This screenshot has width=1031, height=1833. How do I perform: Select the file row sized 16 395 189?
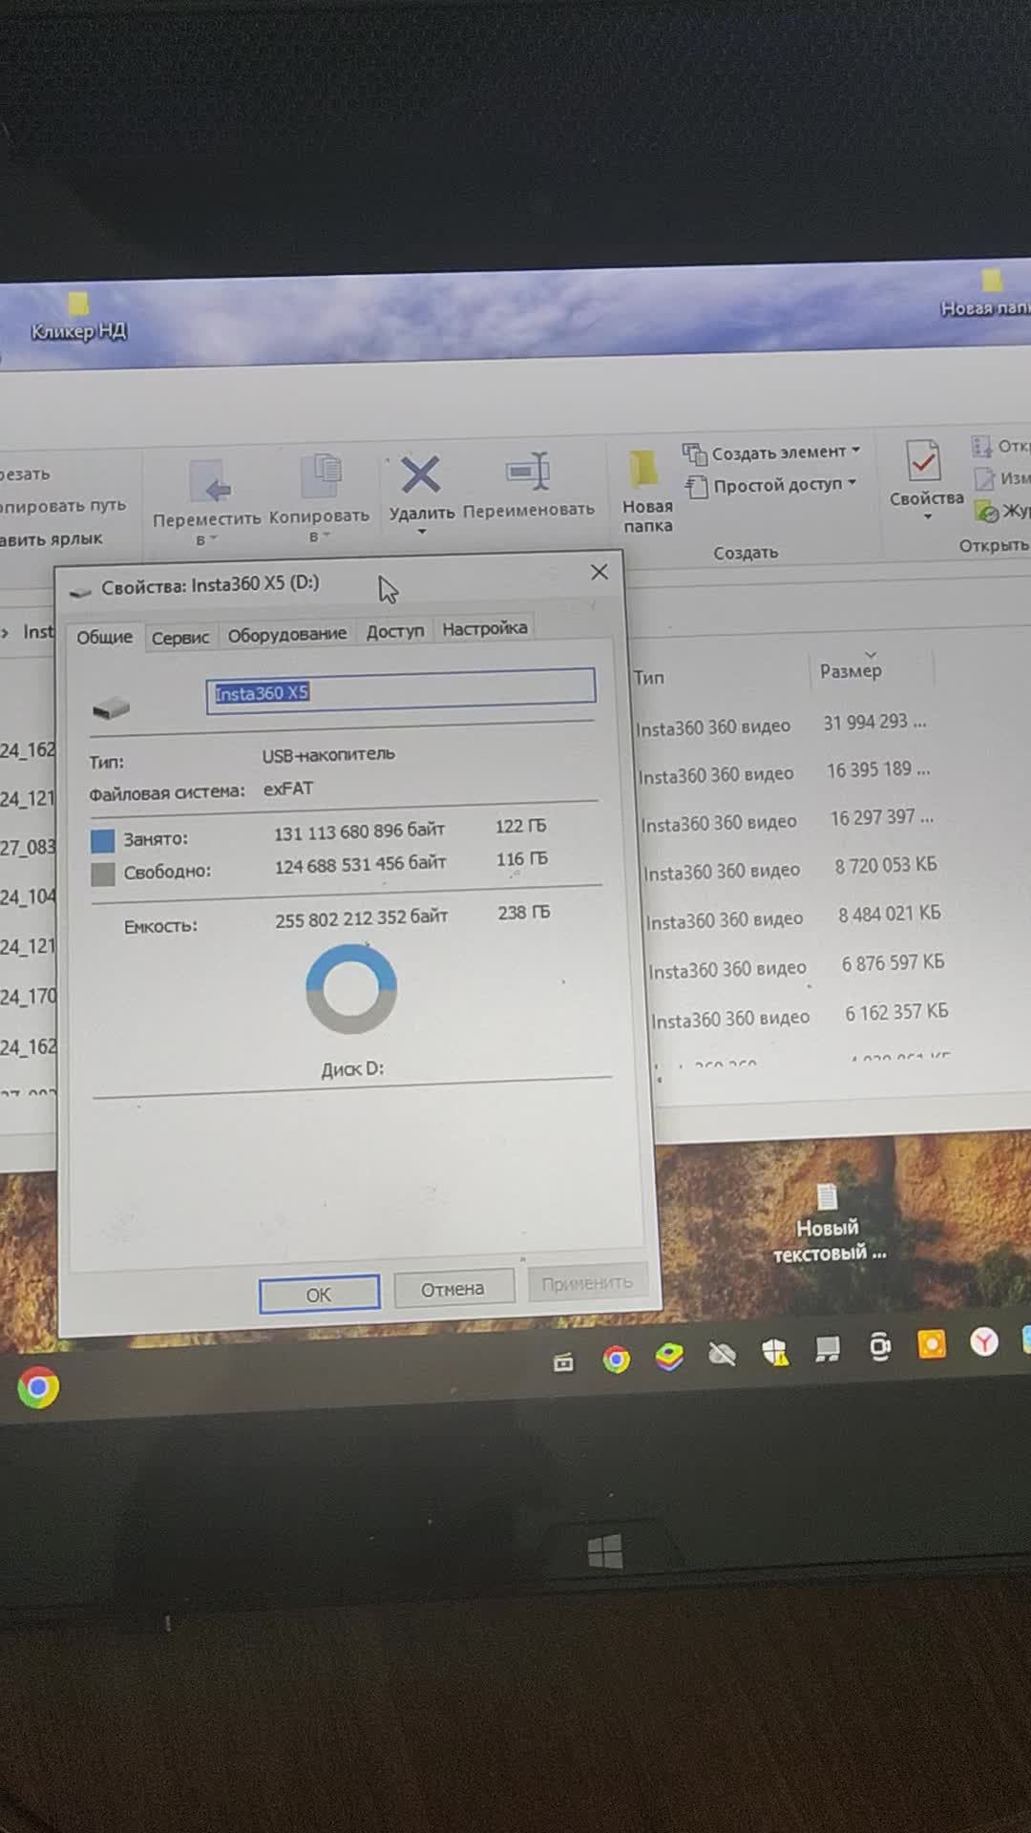pos(786,772)
